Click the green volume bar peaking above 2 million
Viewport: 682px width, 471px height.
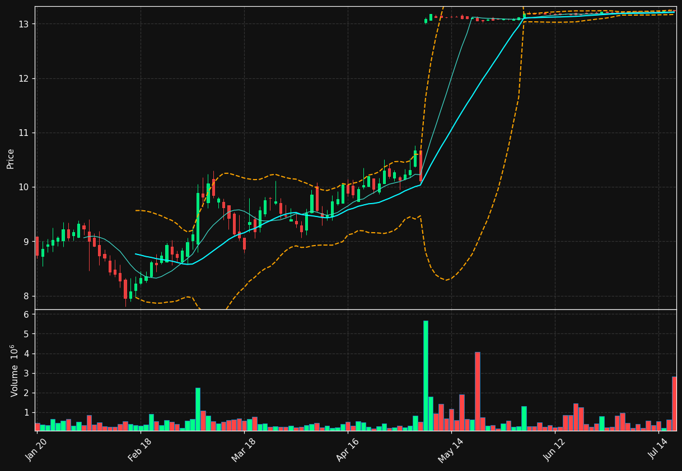198,409
